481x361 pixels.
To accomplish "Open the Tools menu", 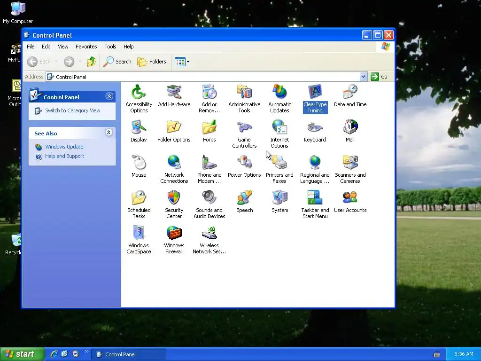I will point(110,47).
